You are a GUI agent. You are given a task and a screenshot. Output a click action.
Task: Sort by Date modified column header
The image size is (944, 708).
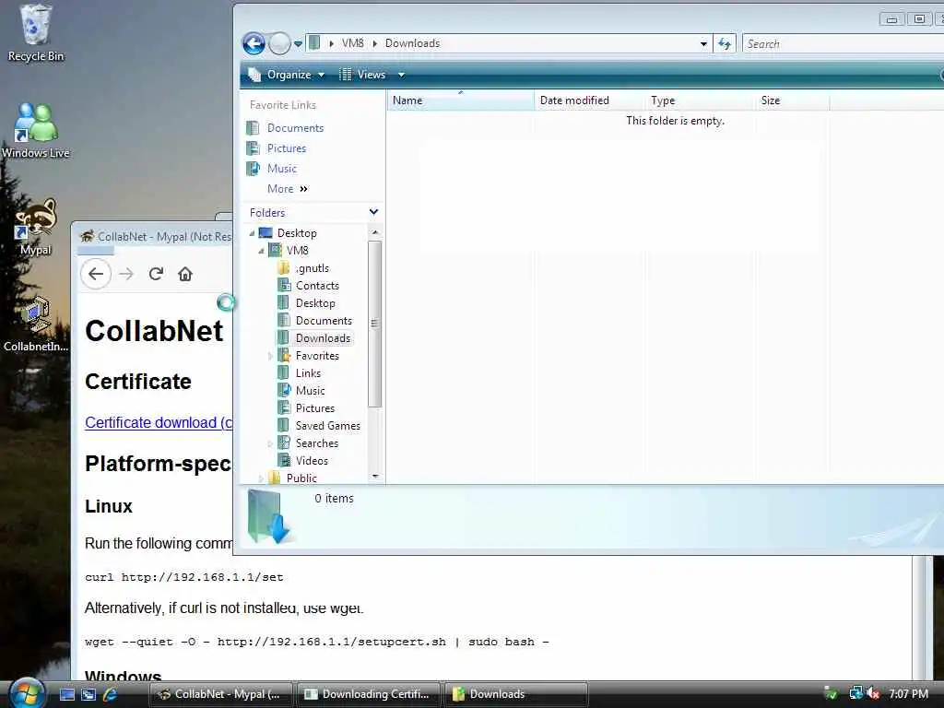pos(590,100)
